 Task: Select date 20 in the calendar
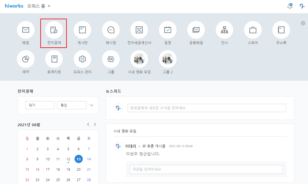click(x=78, y=169)
